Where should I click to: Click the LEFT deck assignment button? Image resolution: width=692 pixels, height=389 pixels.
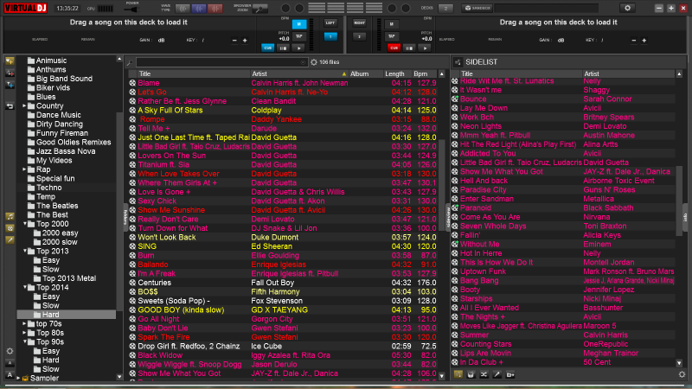click(330, 23)
